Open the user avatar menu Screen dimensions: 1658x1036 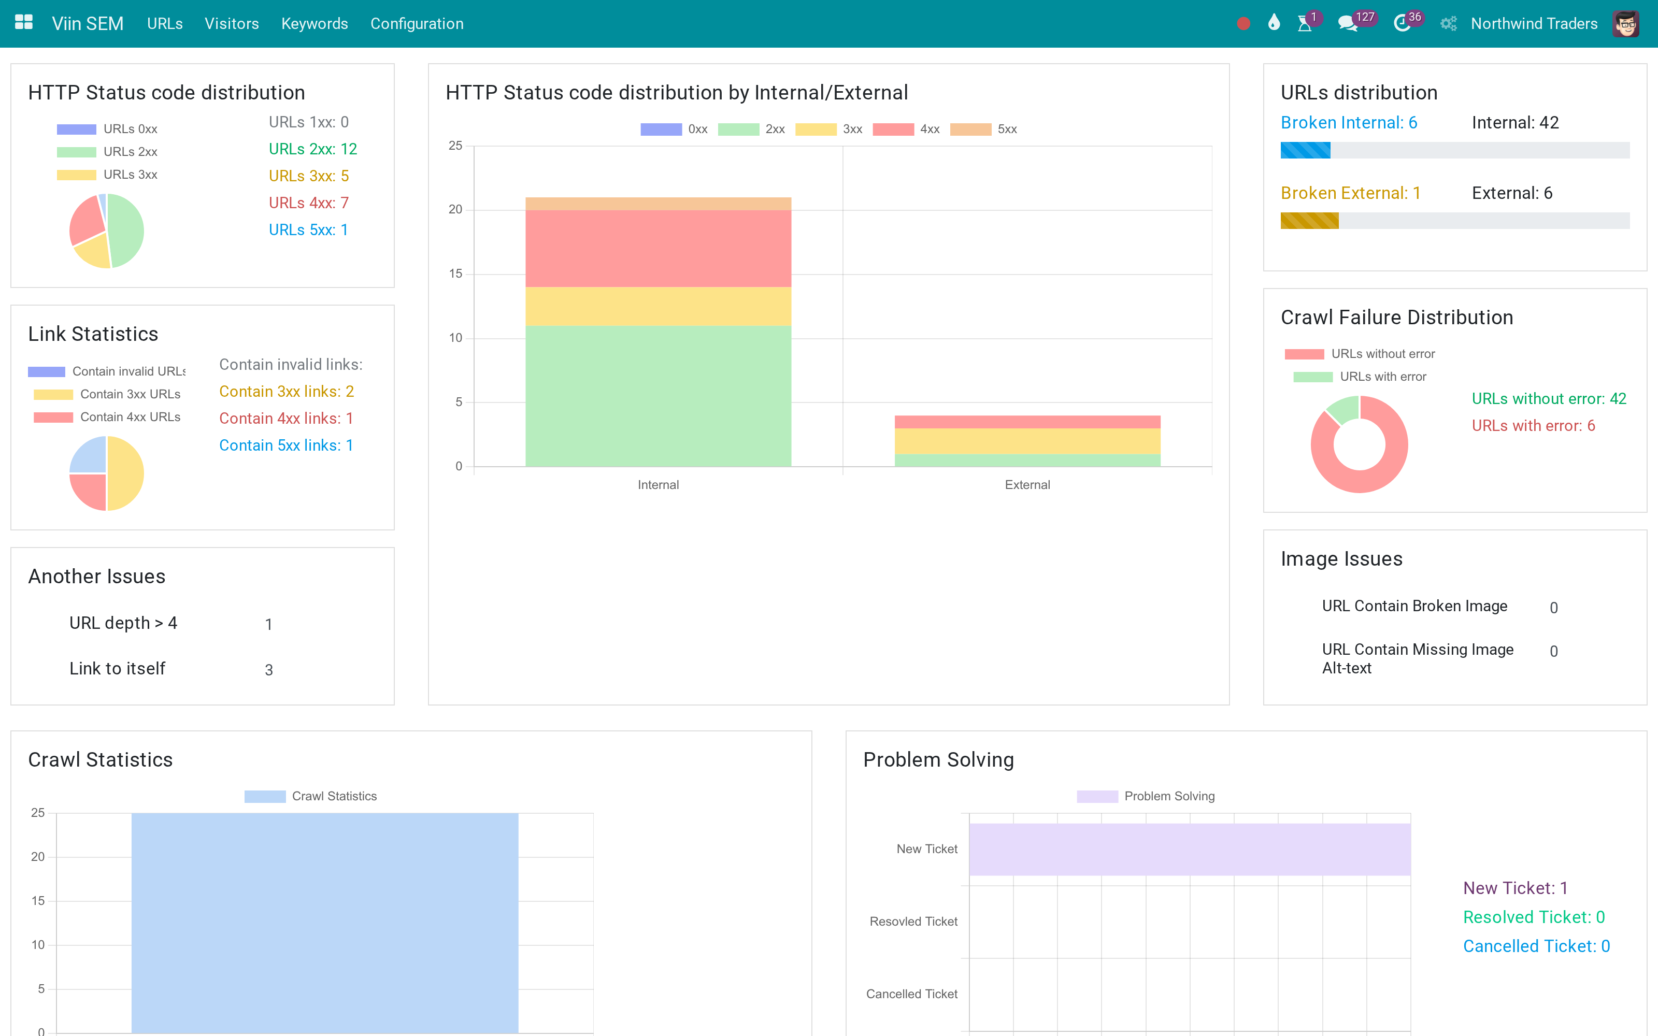point(1626,23)
